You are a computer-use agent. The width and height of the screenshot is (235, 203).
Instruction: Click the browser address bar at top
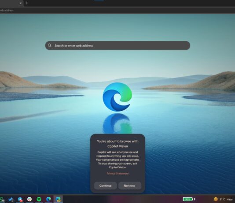[117, 10]
